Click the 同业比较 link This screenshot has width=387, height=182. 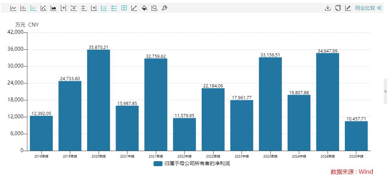point(365,8)
